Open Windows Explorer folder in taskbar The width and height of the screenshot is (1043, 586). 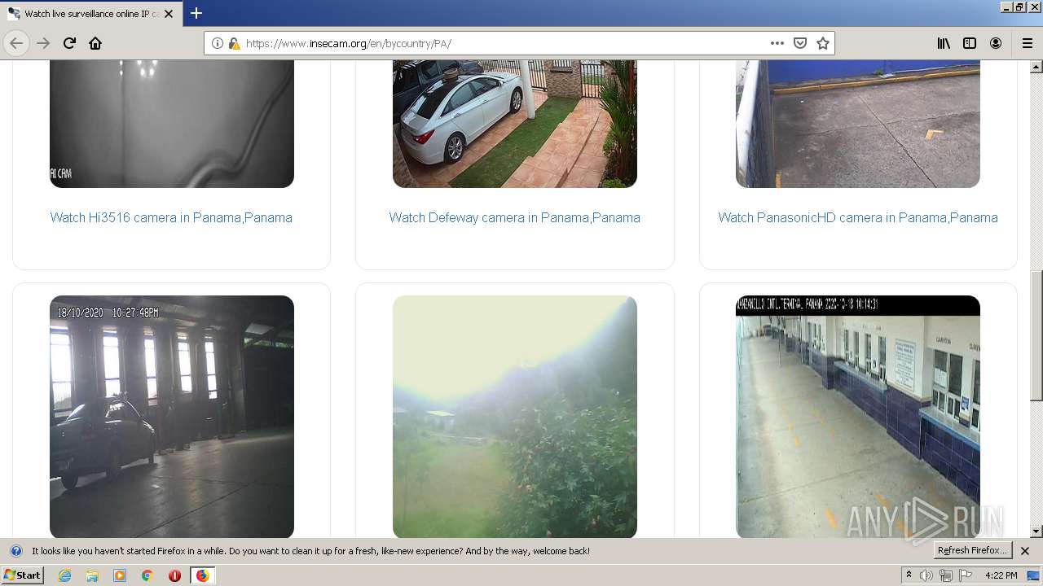pos(92,575)
